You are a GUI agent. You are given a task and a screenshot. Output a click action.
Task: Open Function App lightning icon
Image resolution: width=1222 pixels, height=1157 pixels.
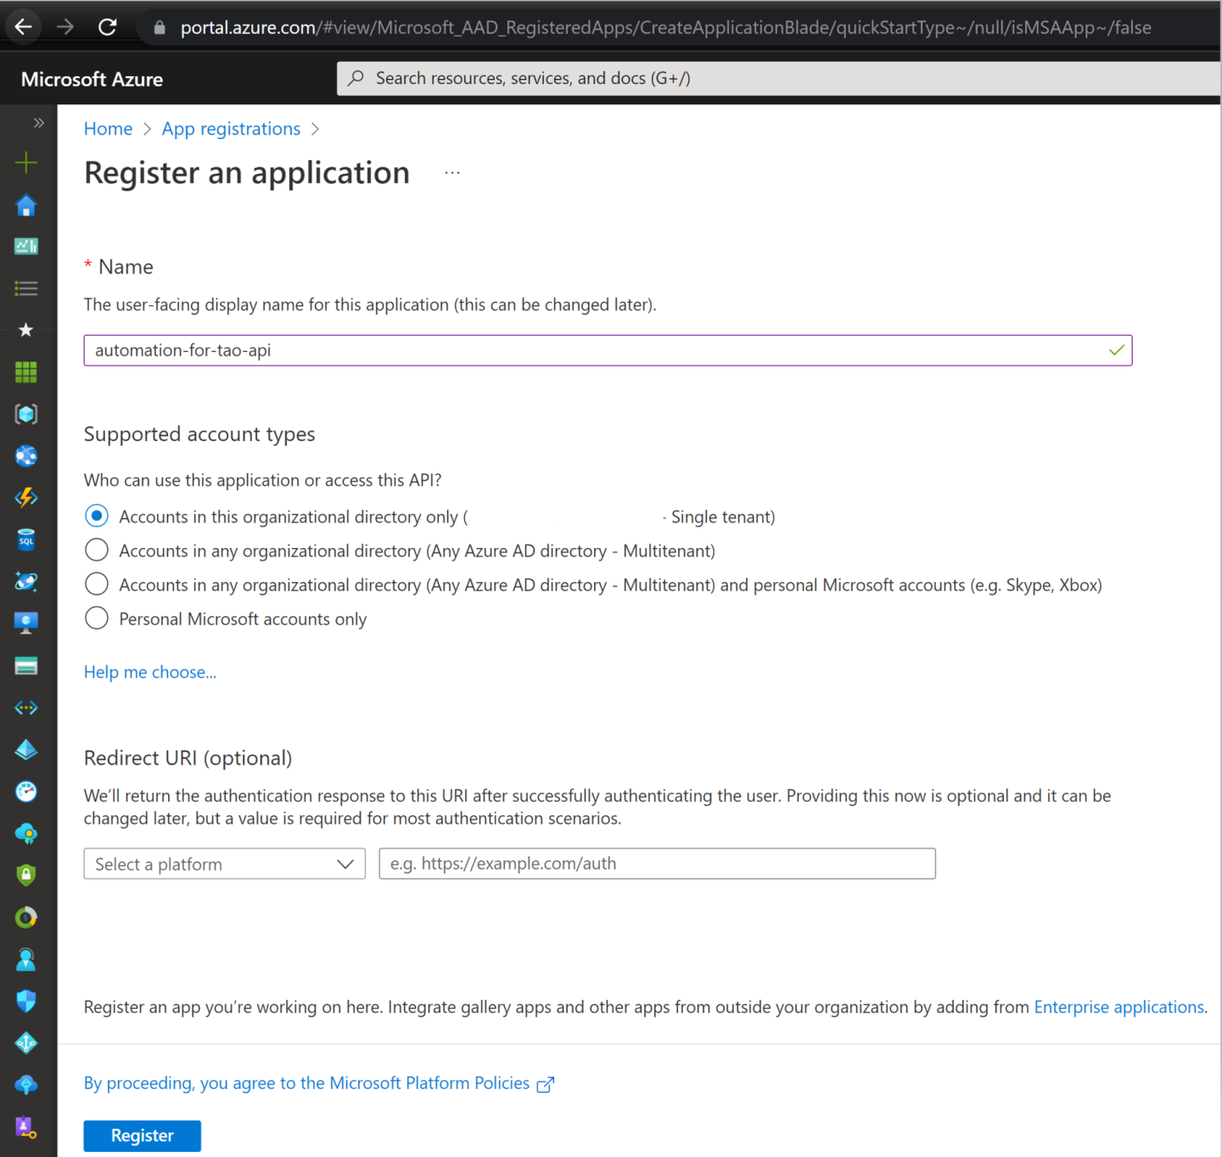[26, 497]
